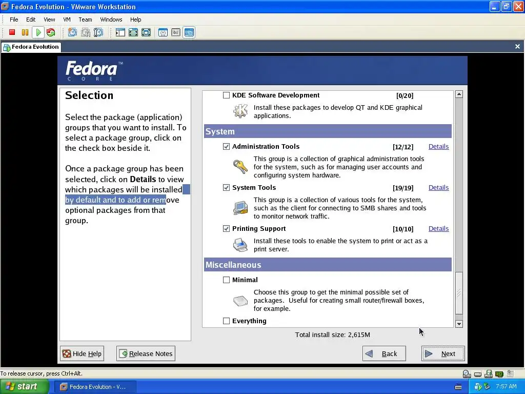
Task: Open Details for Printing Support
Action: pyautogui.click(x=439, y=228)
